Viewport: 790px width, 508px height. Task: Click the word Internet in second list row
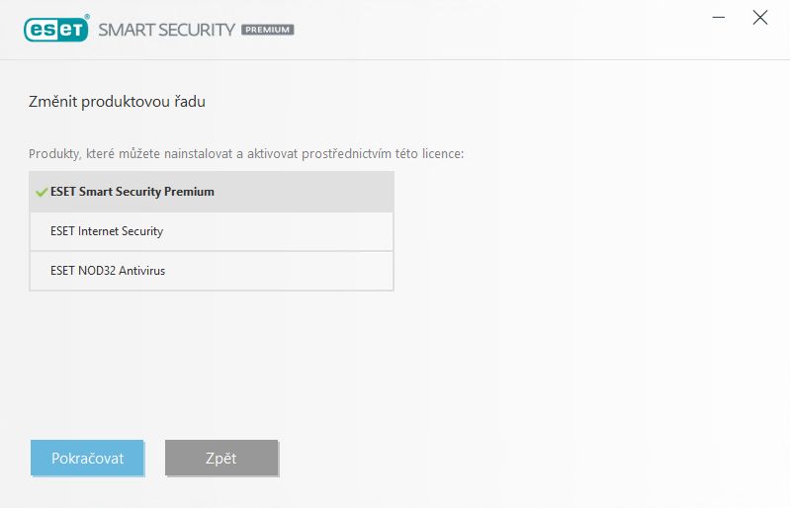tap(98, 231)
